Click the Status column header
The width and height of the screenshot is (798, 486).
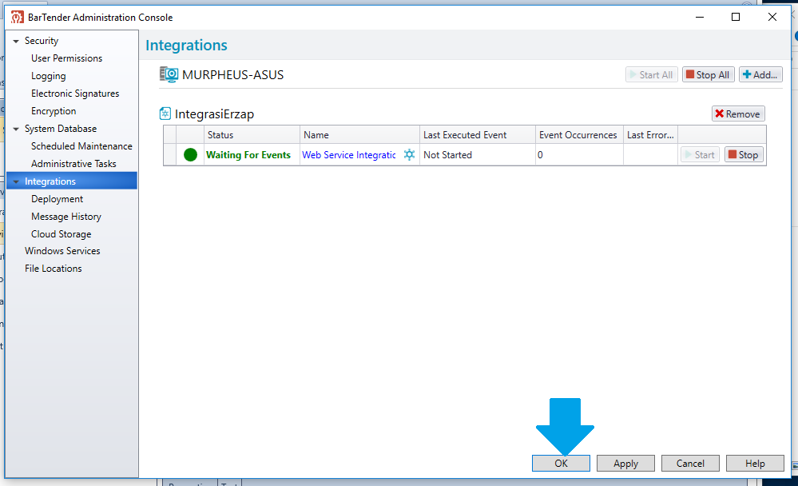click(252, 135)
